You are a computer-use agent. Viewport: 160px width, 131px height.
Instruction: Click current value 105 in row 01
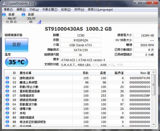[86, 78]
